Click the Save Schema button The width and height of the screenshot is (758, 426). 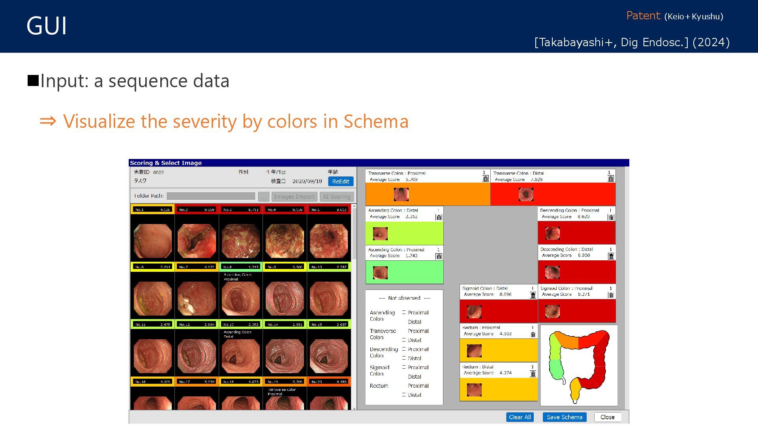564,417
